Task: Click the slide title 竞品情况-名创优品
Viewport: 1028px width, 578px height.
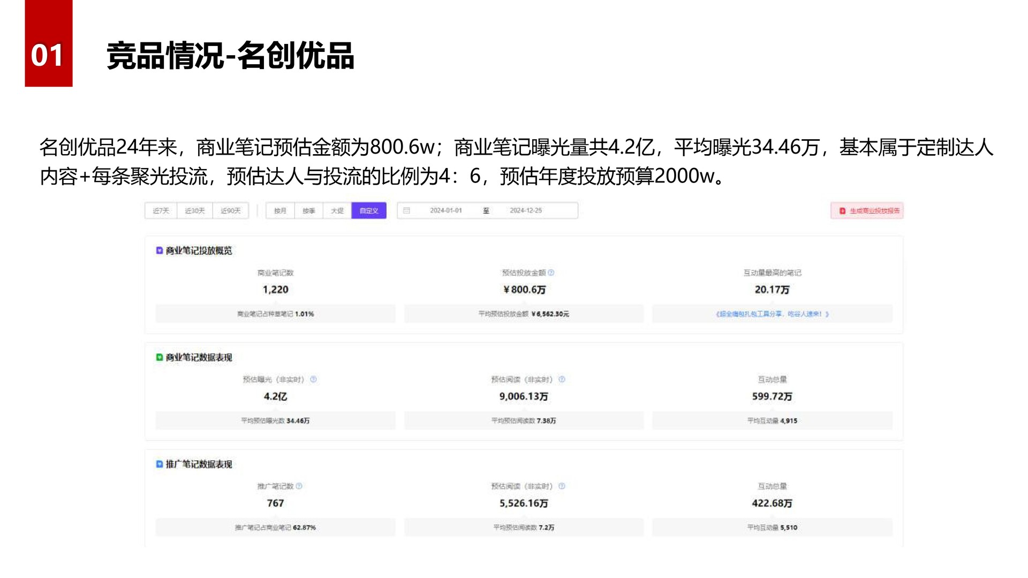Action: pyautogui.click(x=230, y=56)
